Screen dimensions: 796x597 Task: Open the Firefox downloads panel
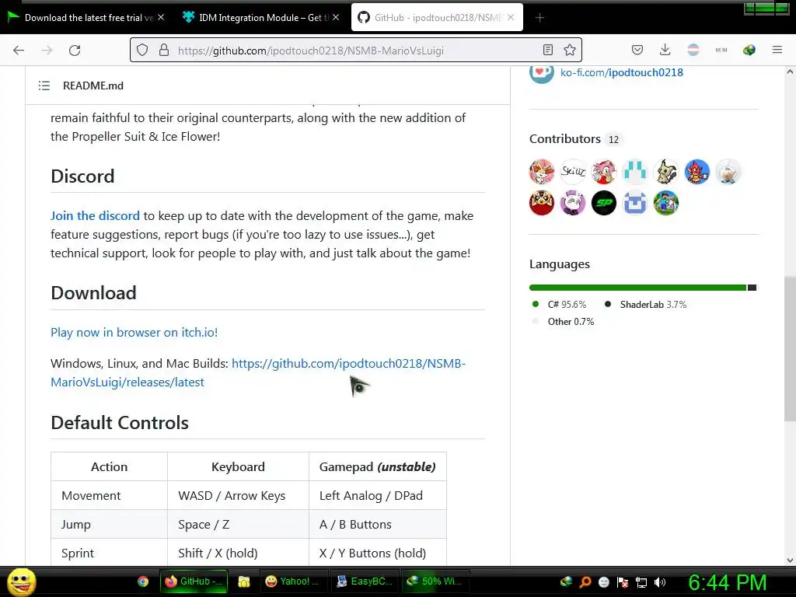[x=665, y=50]
